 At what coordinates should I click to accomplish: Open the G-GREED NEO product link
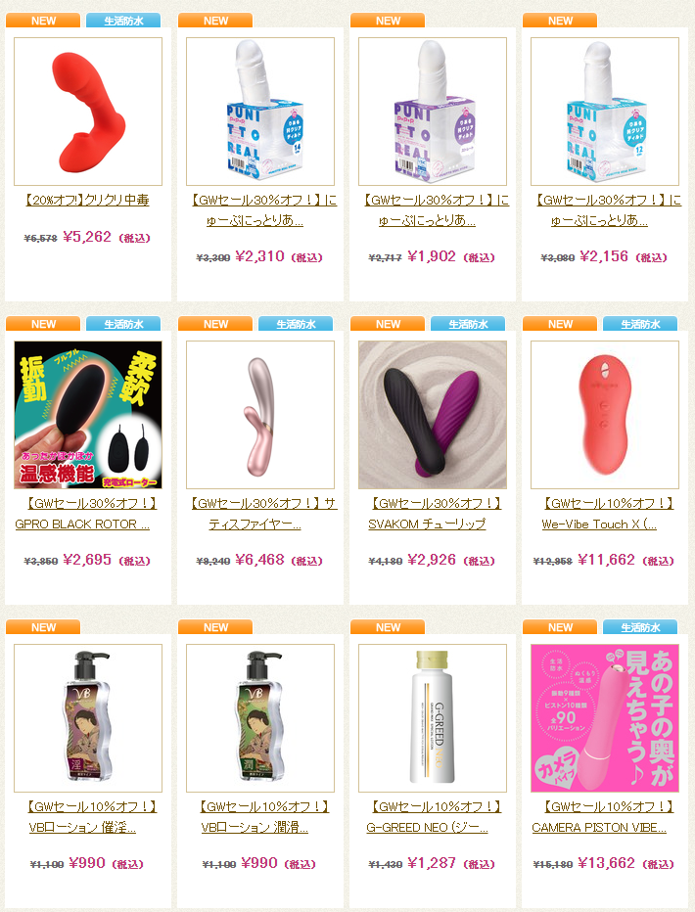tap(433, 817)
